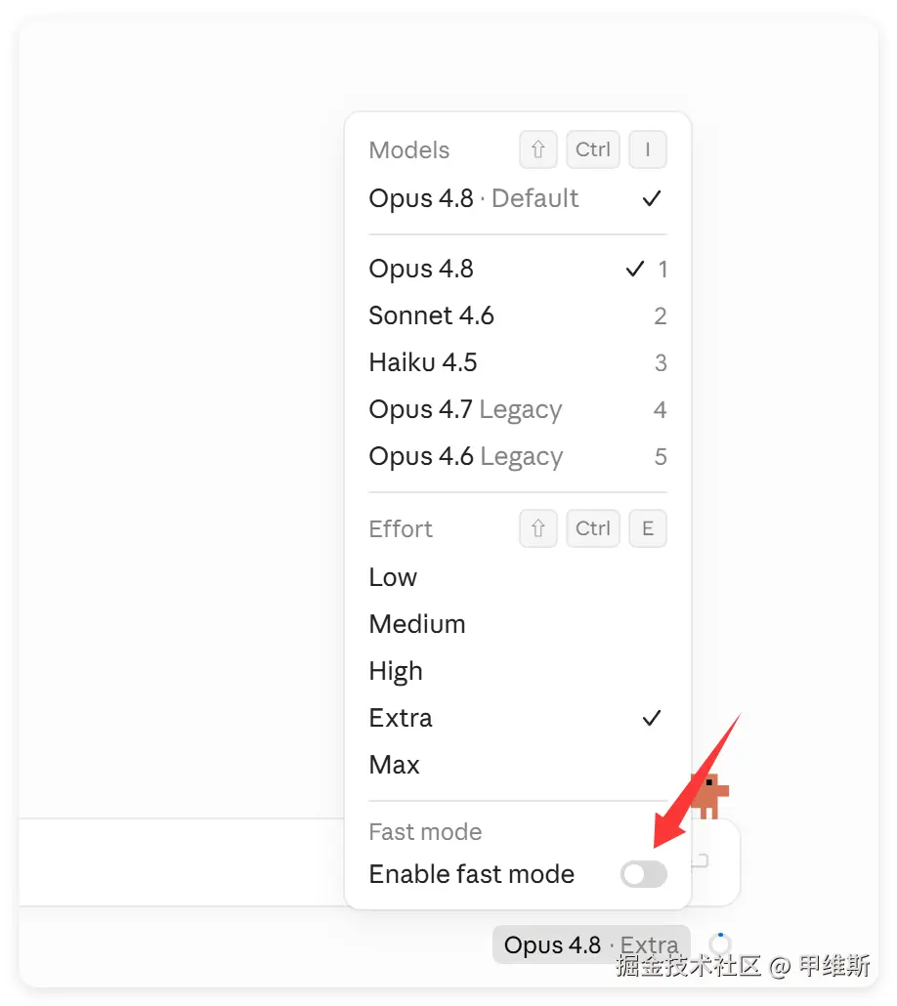
Task: Select Extra effort level
Action: tap(518, 718)
